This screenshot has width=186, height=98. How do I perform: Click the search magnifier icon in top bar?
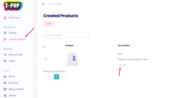pos(43,4)
